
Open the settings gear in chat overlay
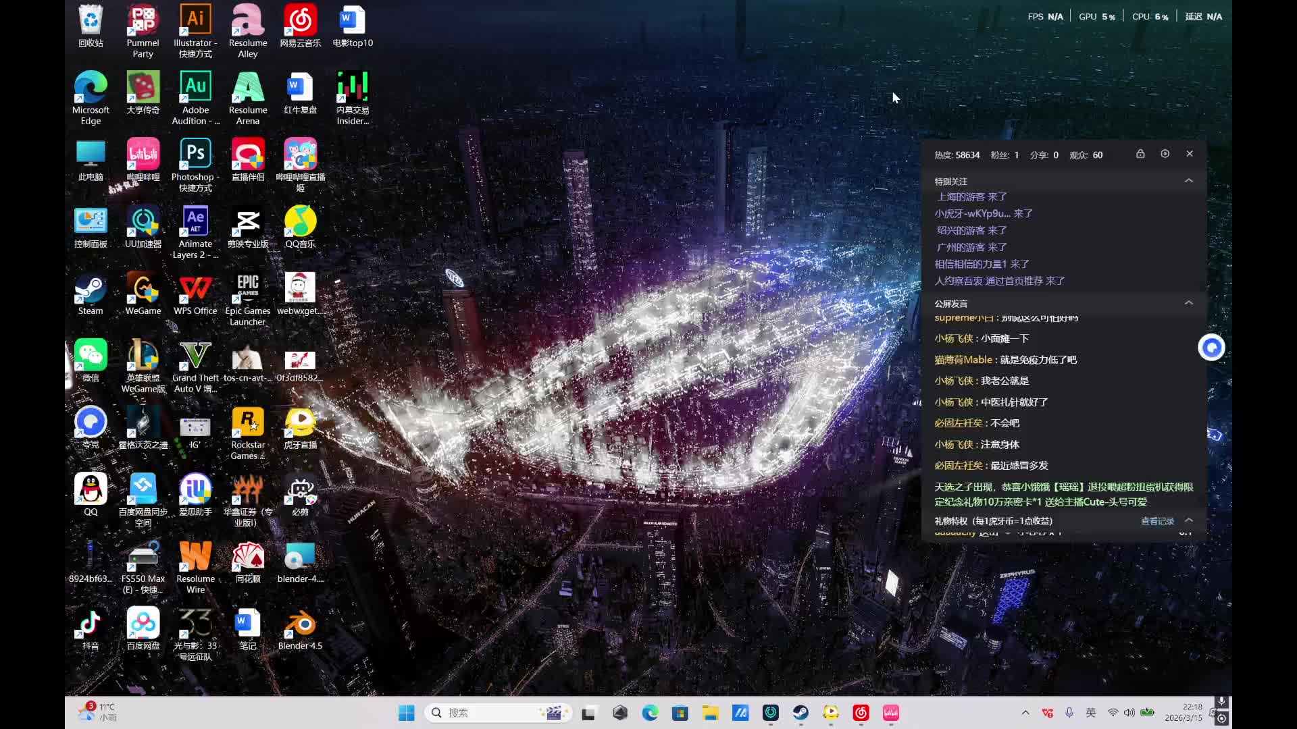click(x=1165, y=154)
